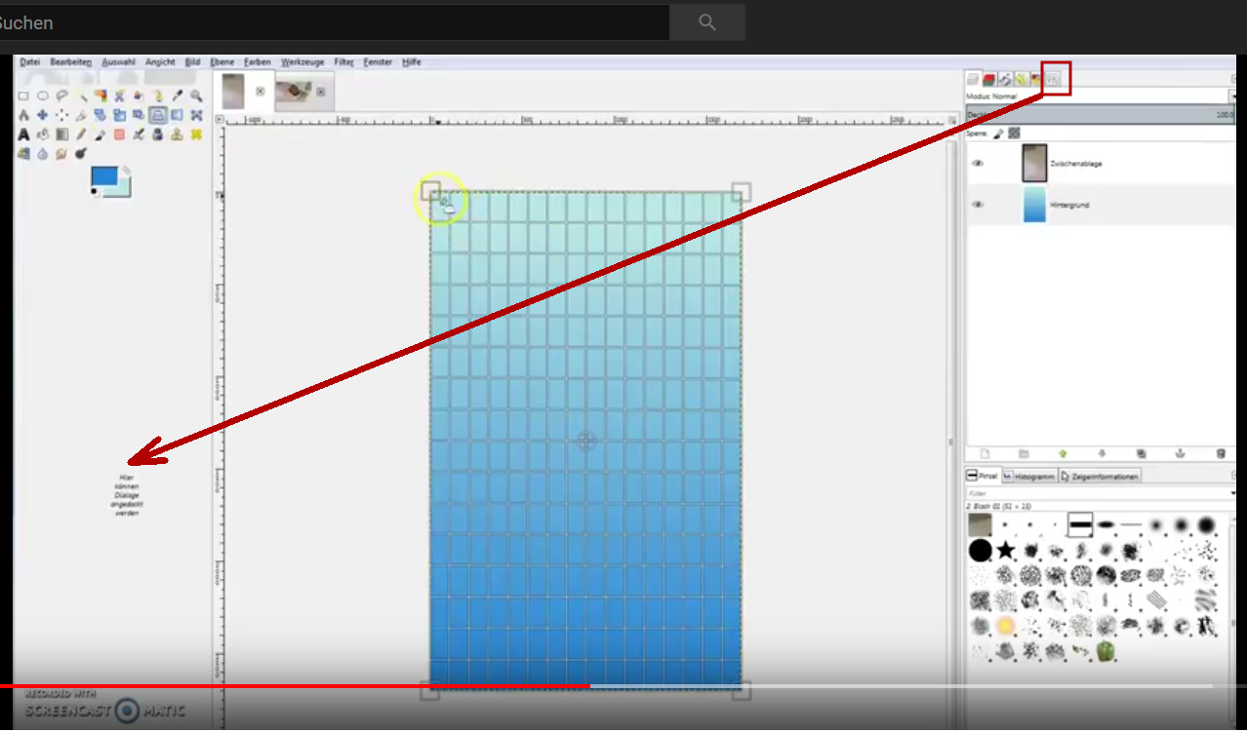Select the Rectangle Select tool
1247x732 pixels.
(23, 96)
